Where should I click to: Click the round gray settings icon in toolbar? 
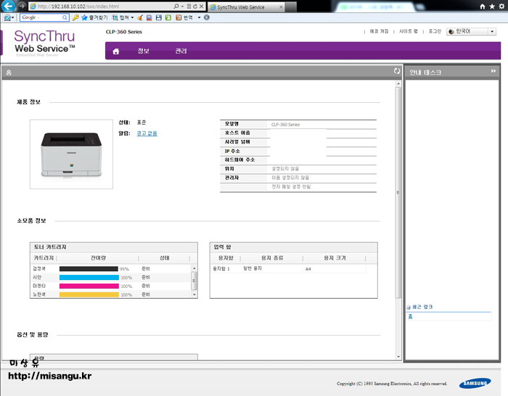[x=207, y=17]
